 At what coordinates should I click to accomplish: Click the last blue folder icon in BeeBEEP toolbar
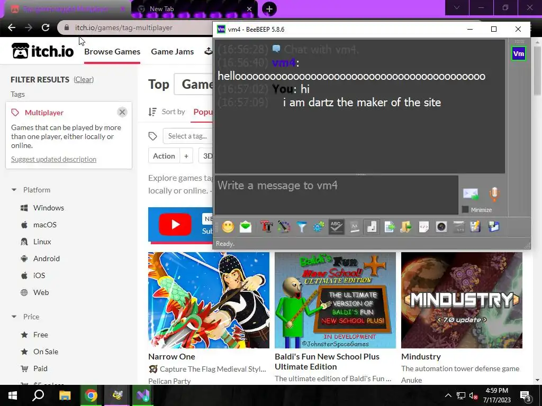pos(494,227)
